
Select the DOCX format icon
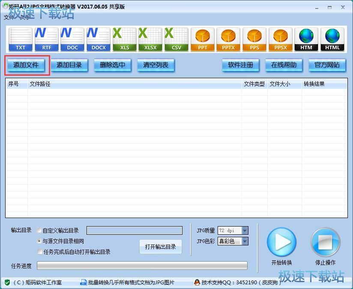click(98, 38)
